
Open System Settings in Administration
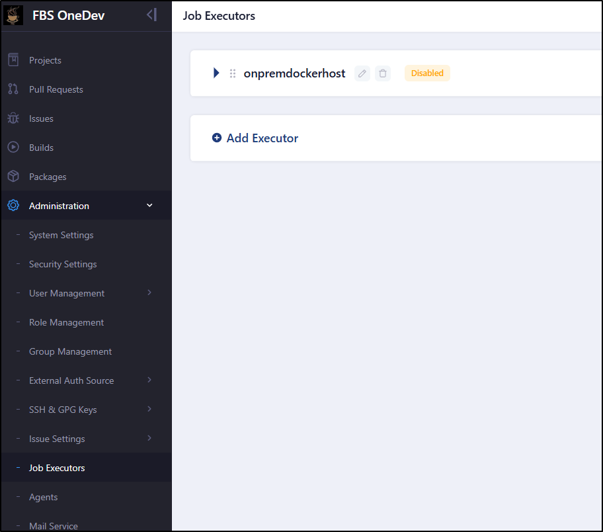[x=61, y=235]
